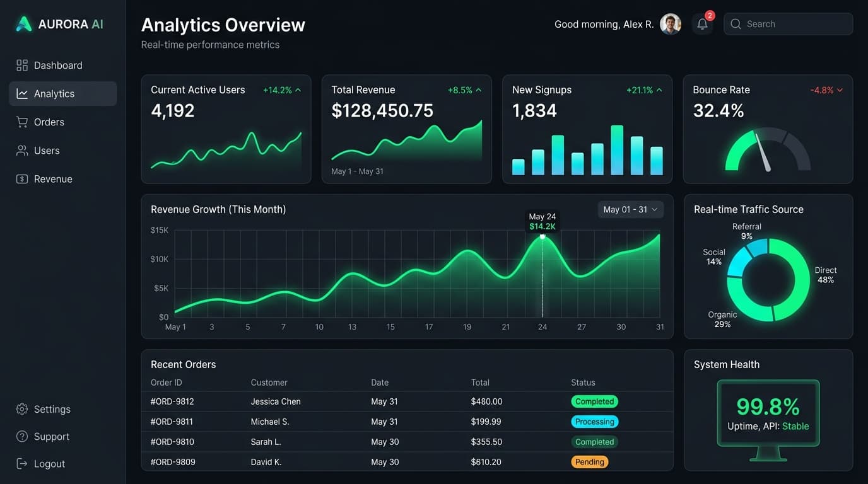Click the Users people icon in sidebar
The image size is (868, 484).
point(22,151)
